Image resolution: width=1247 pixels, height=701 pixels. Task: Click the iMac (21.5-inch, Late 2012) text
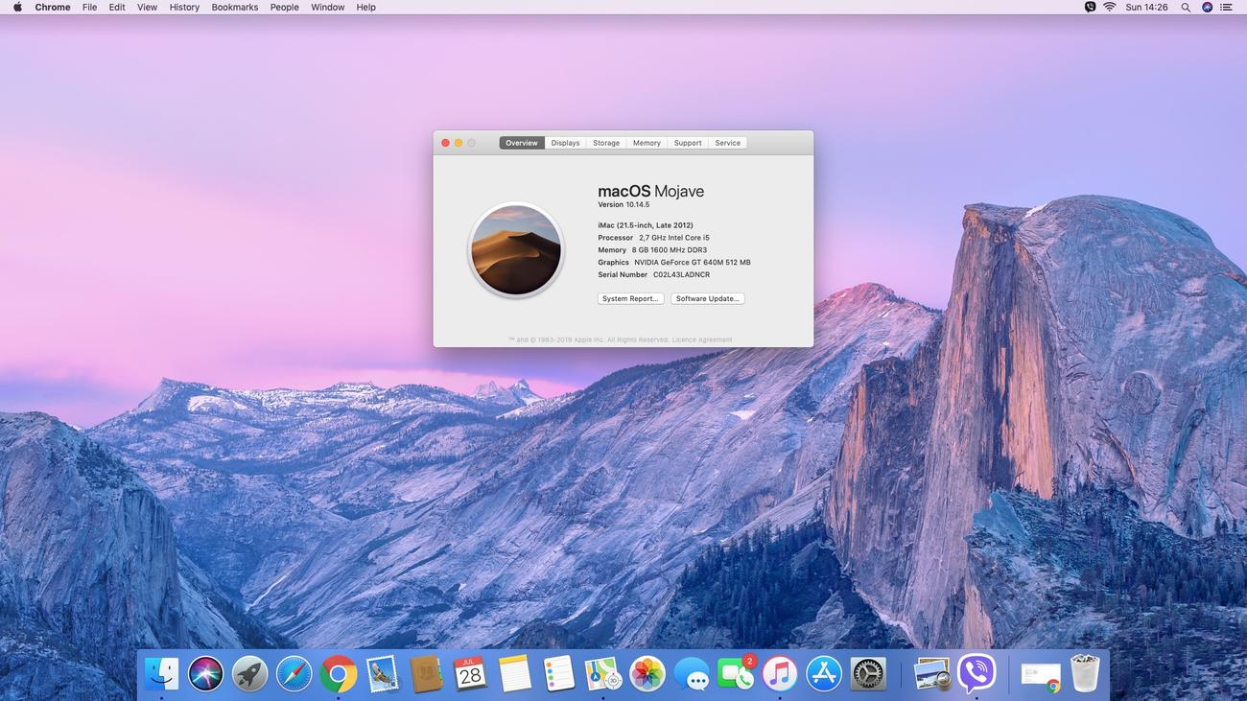(646, 225)
